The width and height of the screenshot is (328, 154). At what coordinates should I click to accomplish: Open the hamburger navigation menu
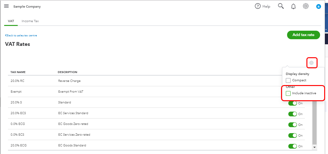[x=6, y=6]
